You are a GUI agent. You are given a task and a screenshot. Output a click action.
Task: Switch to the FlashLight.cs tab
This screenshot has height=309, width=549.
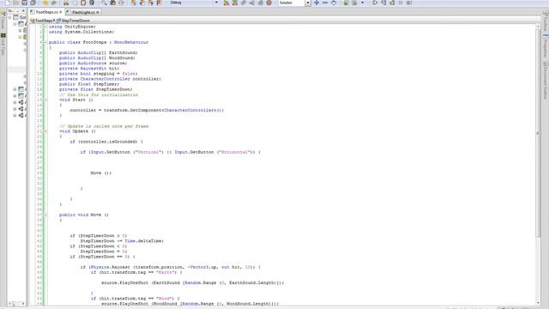point(83,12)
